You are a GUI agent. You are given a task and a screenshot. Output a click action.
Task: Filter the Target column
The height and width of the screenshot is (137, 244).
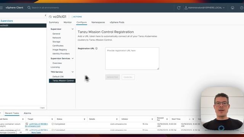coord(52,119)
